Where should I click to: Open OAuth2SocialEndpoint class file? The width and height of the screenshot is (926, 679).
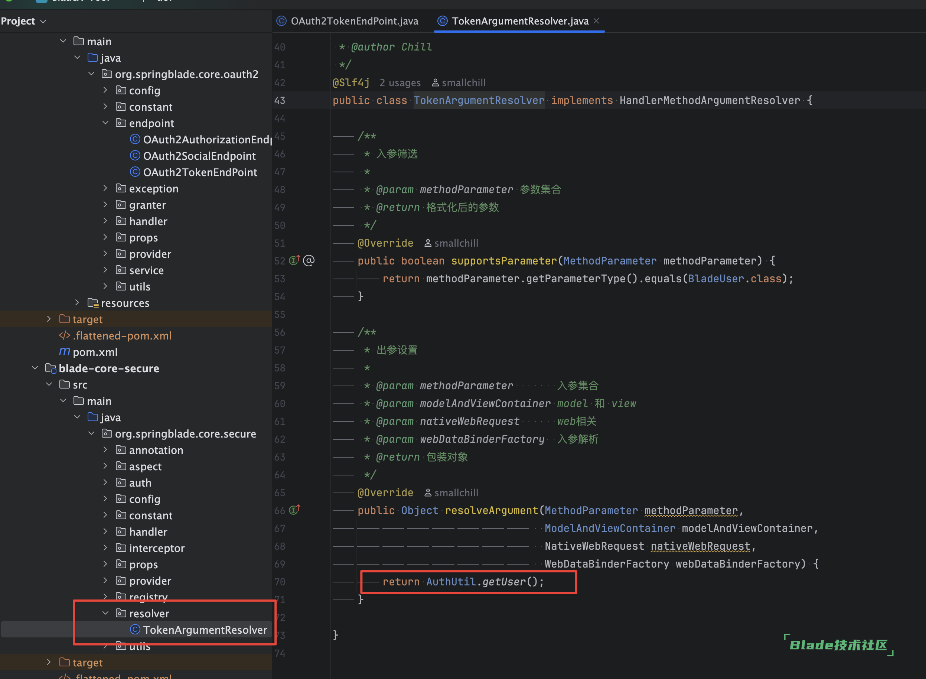pos(199,156)
